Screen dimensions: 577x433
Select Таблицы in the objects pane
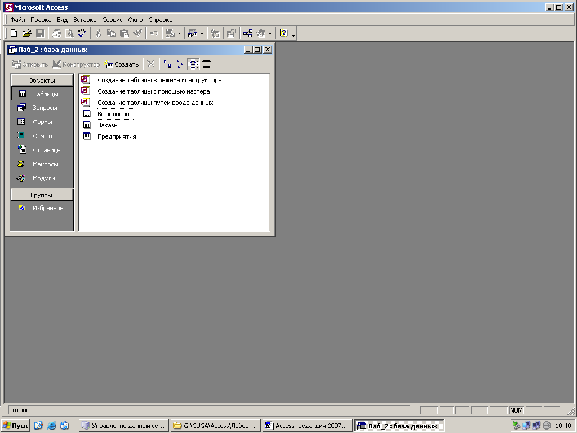(x=42, y=94)
